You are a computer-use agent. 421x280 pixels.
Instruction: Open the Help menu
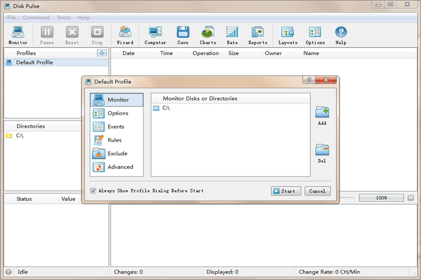click(x=84, y=17)
